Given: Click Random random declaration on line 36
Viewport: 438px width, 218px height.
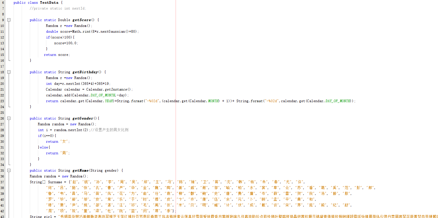Looking at the screenshot, I should coord(59,176).
